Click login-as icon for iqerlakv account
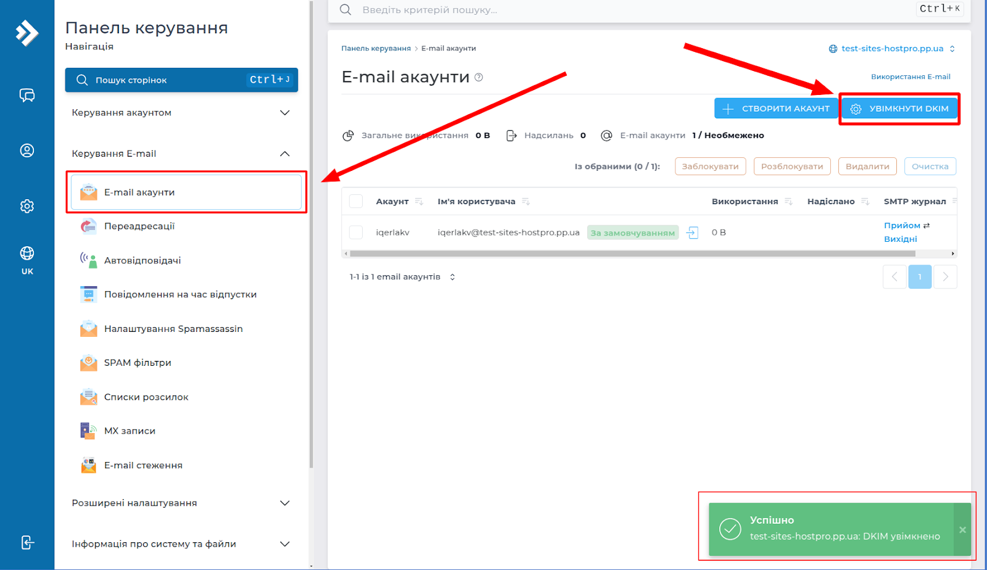 (693, 233)
